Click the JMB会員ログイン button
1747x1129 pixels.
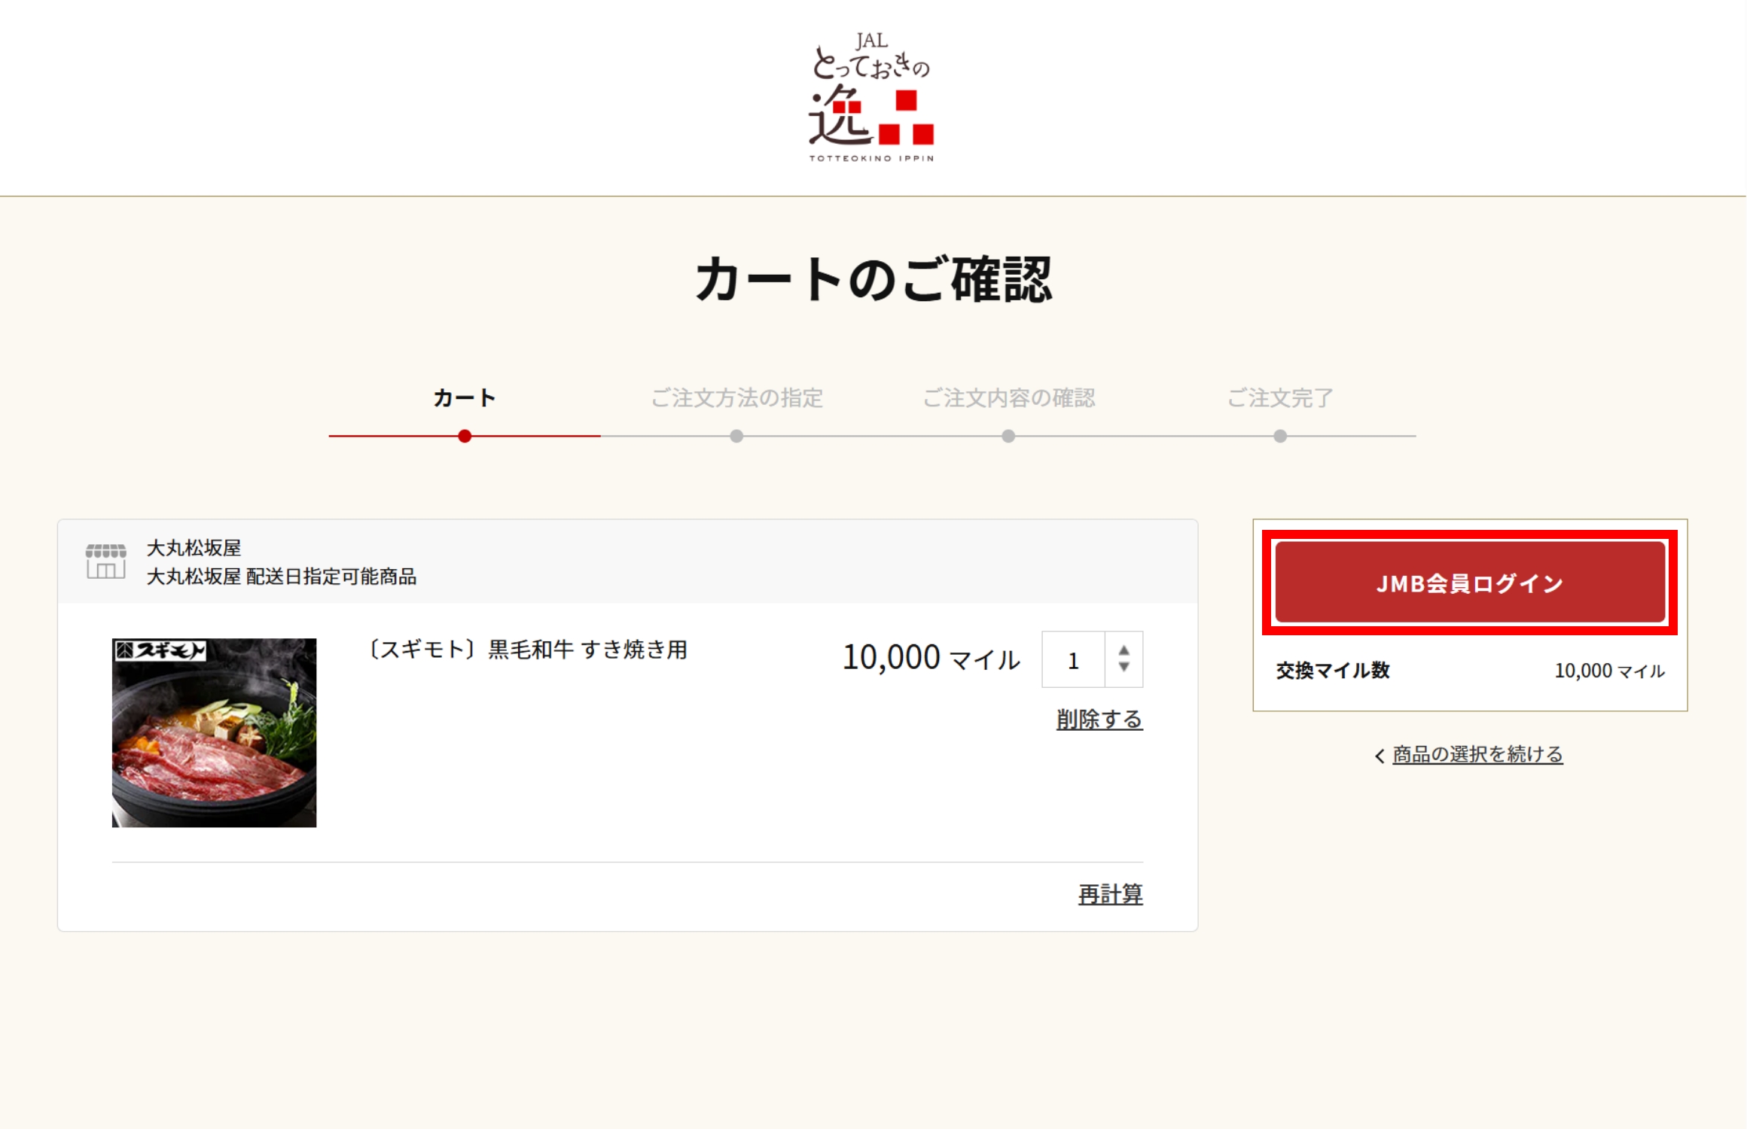[1470, 583]
